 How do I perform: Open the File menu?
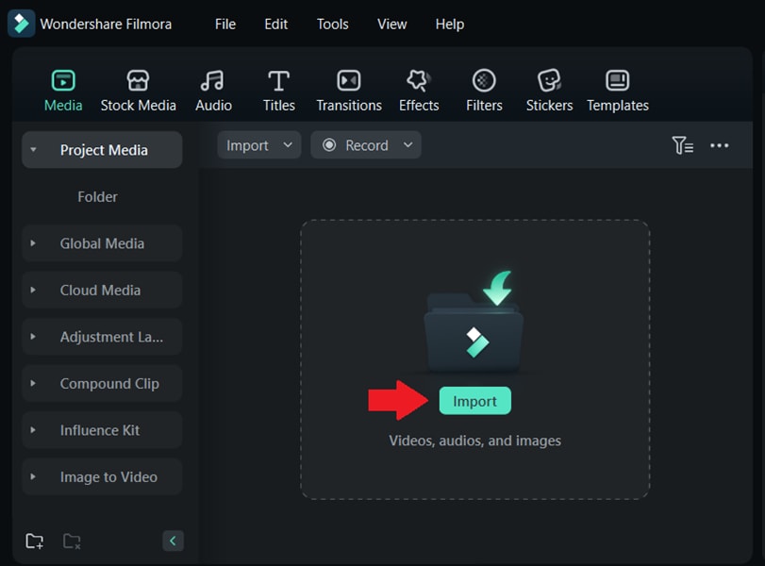click(x=225, y=24)
